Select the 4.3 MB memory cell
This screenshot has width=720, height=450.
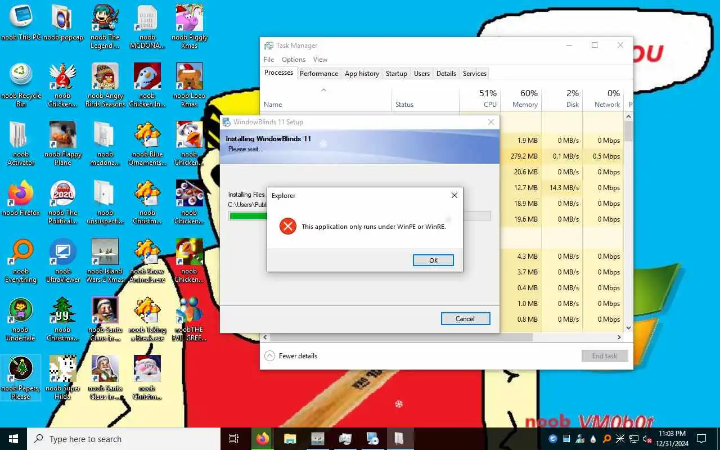coord(521,256)
